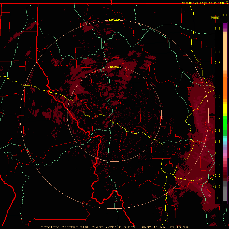Click the [PHAS] unit label
This screenshot has width=229, height=229.
coord(215,18)
